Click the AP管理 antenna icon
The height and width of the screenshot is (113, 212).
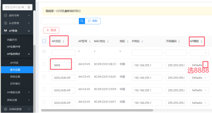coord(6,31)
